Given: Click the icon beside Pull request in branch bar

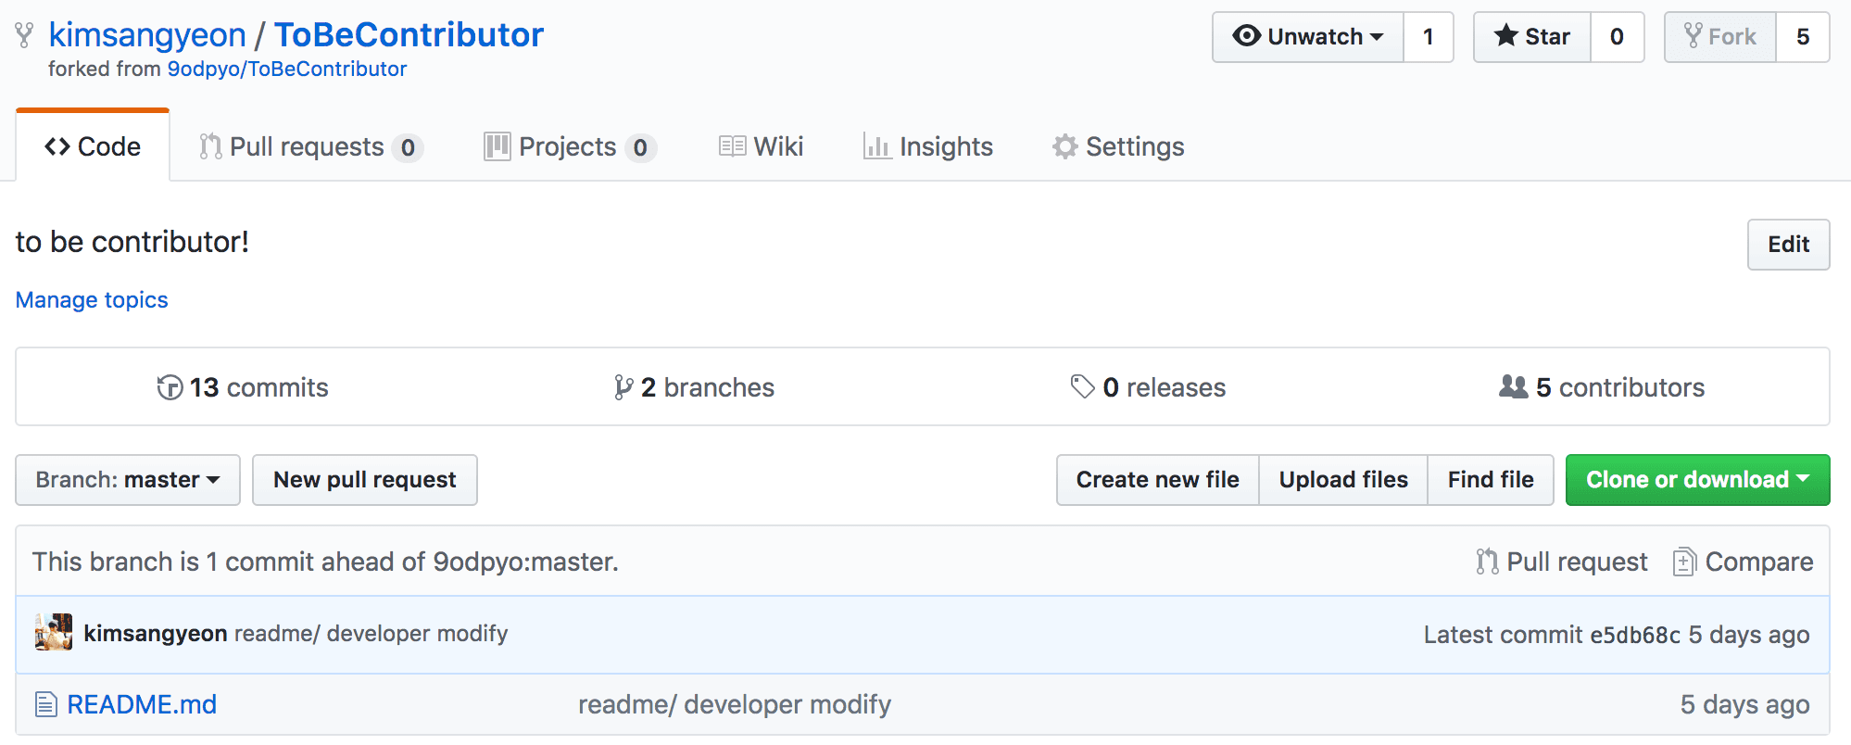Looking at the screenshot, I should coord(1487,562).
